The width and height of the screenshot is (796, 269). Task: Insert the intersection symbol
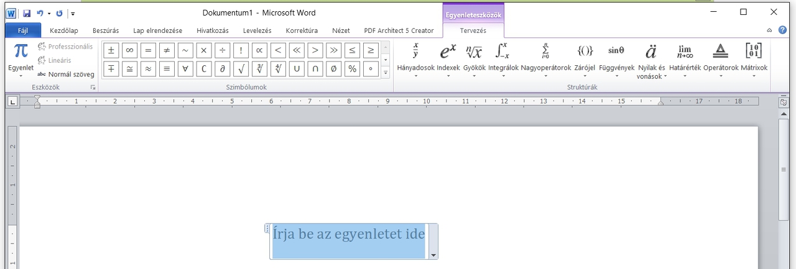tap(316, 69)
